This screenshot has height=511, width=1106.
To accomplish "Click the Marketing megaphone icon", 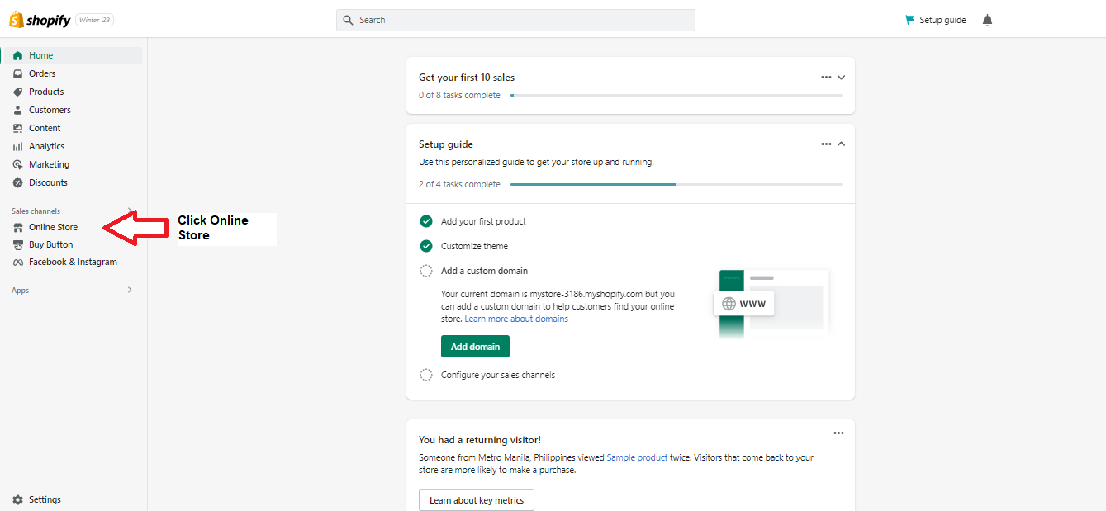I will pyautogui.click(x=17, y=164).
